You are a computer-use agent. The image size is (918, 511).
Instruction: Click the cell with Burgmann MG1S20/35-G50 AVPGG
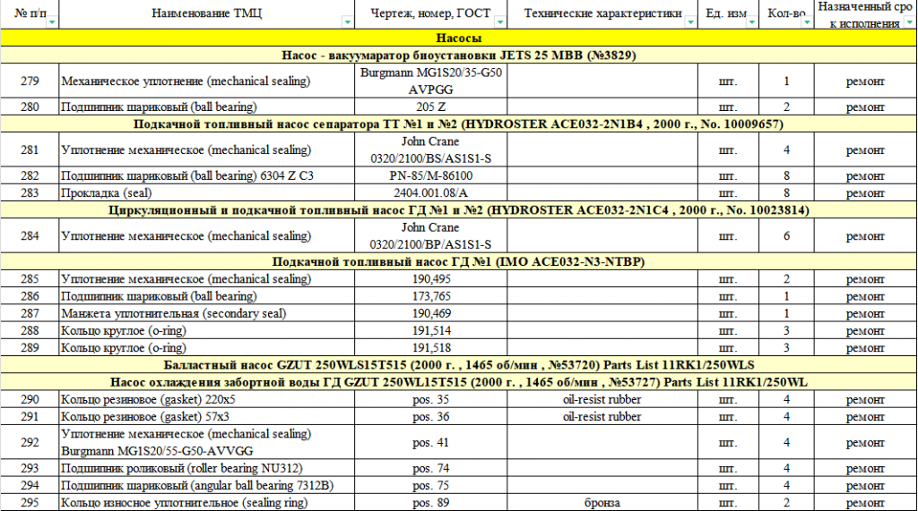(x=430, y=81)
